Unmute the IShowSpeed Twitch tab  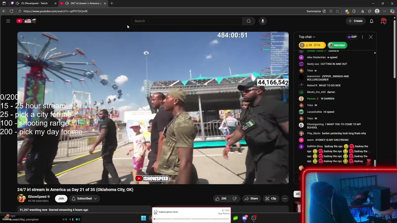[17, 3]
